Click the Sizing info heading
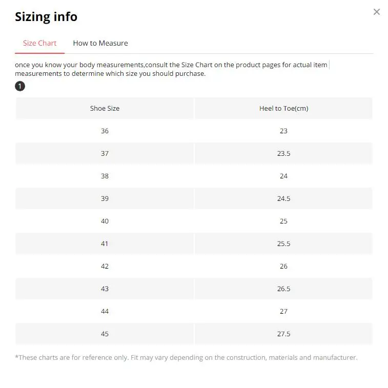 (46, 17)
